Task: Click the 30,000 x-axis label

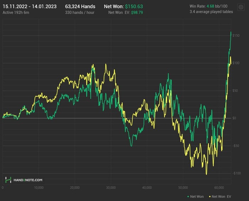Action: 111,188
